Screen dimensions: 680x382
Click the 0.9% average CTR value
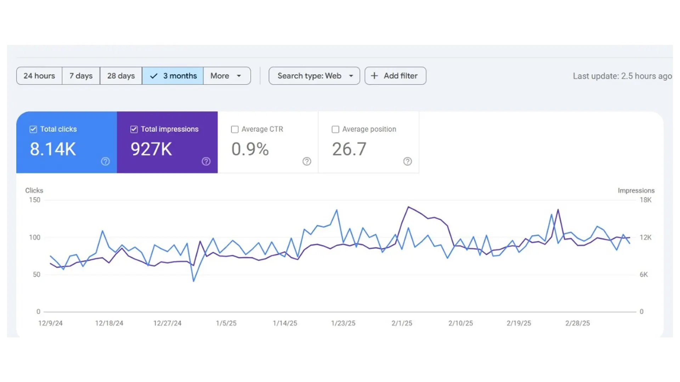pos(250,149)
